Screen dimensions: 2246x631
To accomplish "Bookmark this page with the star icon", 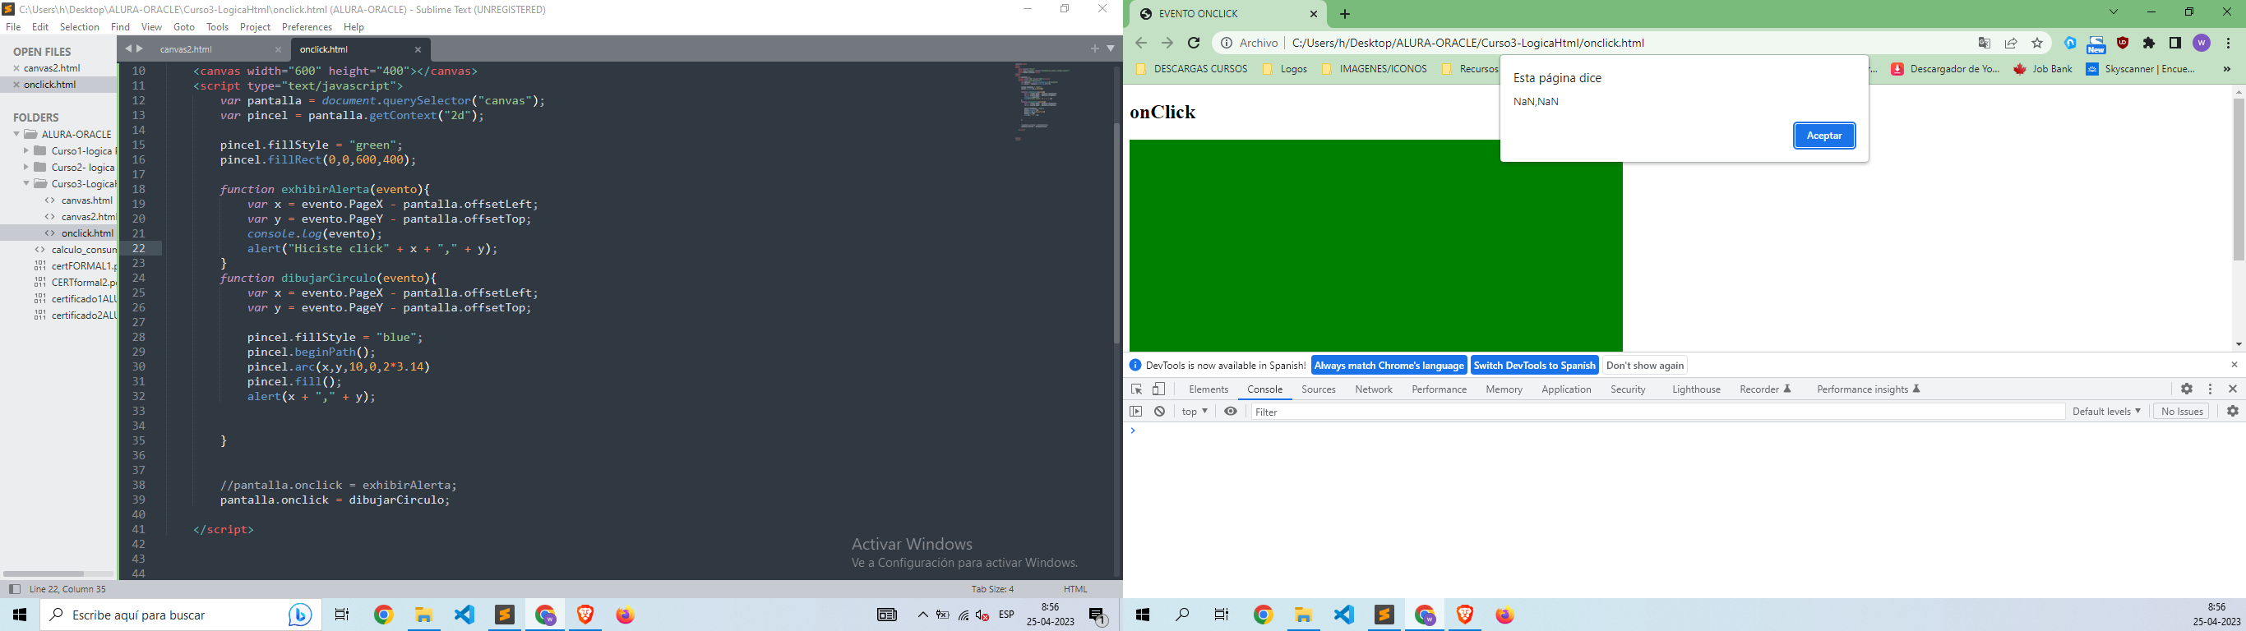I will coord(2038,43).
